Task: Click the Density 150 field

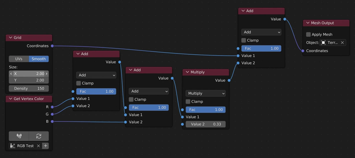Action: 29,89
